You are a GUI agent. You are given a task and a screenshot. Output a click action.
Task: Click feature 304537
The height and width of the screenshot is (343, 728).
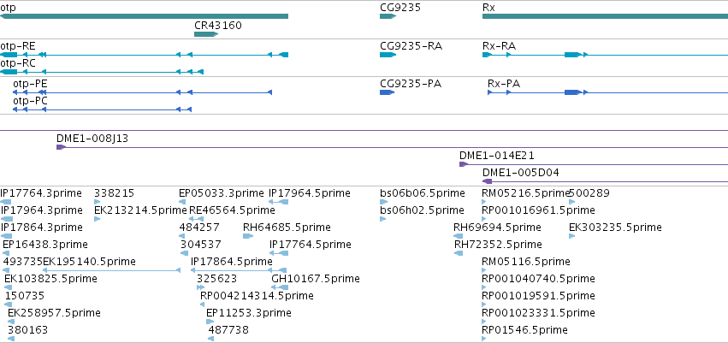pyautogui.click(x=184, y=253)
